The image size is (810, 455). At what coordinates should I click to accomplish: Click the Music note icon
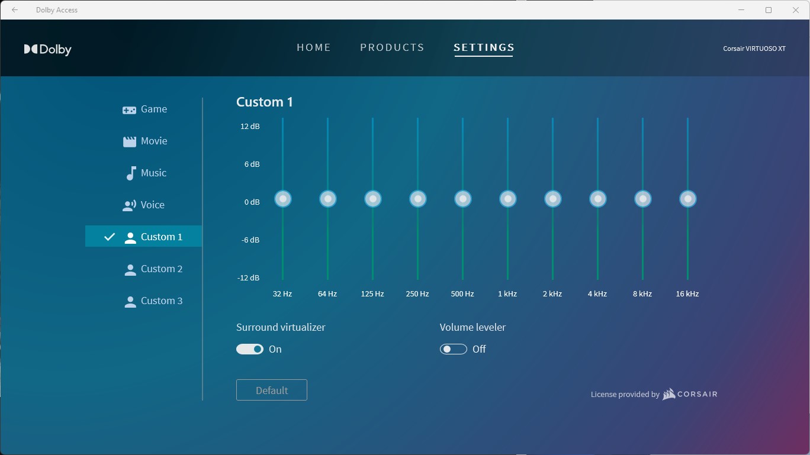[x=131, y=173]
